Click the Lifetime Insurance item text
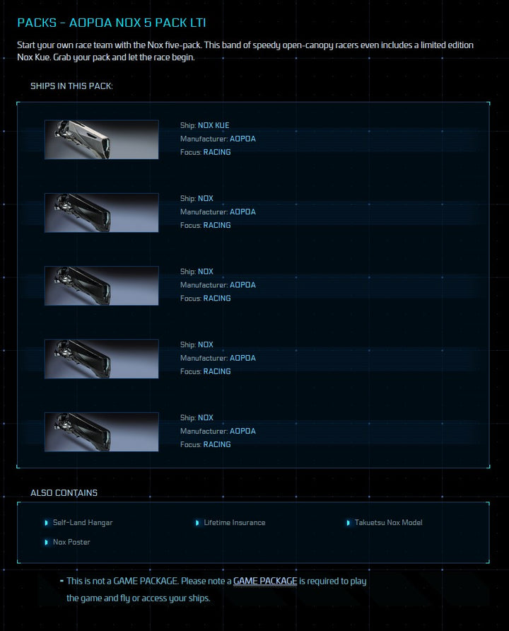 (x=235, y=522)
